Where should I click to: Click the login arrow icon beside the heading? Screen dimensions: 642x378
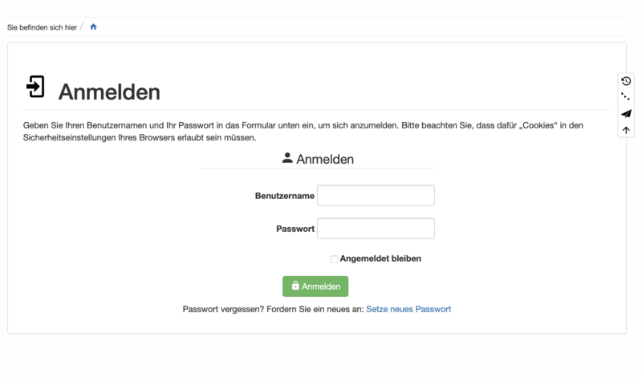pos(35,87)
